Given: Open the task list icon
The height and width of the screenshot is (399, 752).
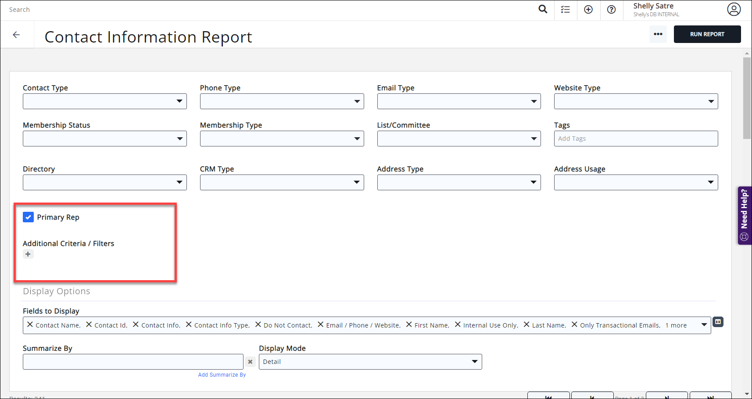Looking at the screenshot, I should (566, 9).
